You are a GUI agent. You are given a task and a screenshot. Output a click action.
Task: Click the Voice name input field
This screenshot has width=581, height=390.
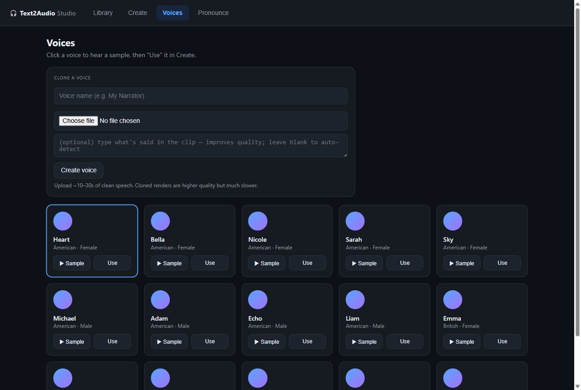pos(201,96)
